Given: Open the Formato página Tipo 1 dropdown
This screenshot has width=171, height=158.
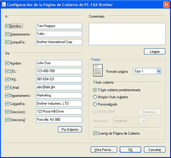Looking at the screenshot, I should [x=147, y=71].
